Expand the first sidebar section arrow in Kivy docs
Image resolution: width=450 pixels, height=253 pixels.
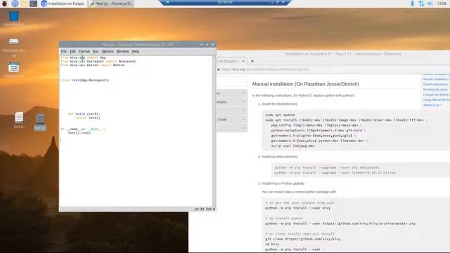(x=243, y=93)
